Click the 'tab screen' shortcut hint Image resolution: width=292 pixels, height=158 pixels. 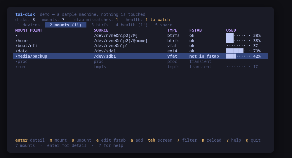click(160, 140)
